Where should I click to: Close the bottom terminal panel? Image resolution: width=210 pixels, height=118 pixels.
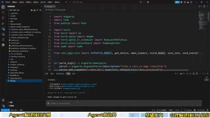(208, 73)
